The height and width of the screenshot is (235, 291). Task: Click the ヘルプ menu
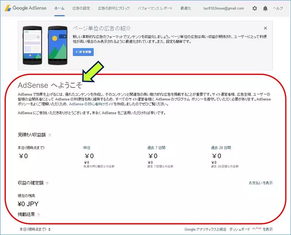[x=278, y=8]
